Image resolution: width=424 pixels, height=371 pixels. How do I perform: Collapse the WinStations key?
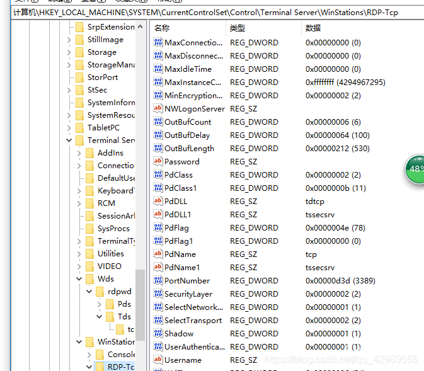79,342
